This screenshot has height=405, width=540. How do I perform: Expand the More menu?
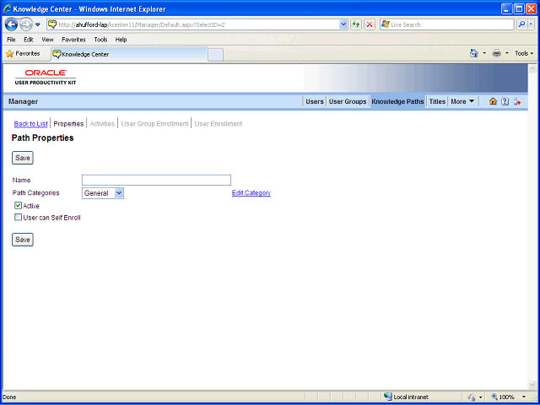(462, 101)
